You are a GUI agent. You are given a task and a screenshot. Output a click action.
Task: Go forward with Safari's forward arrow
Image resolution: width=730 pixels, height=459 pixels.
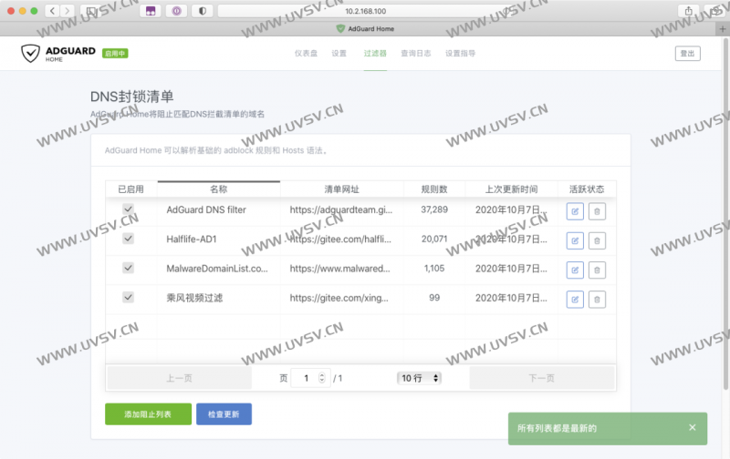click(68, 11)
